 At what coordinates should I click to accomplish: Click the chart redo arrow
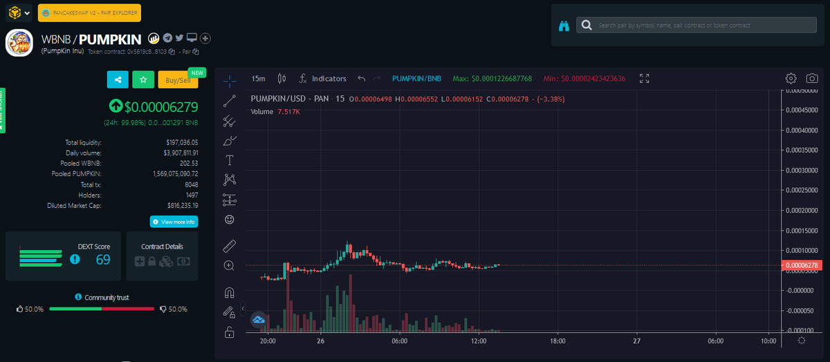click(377, 79)
